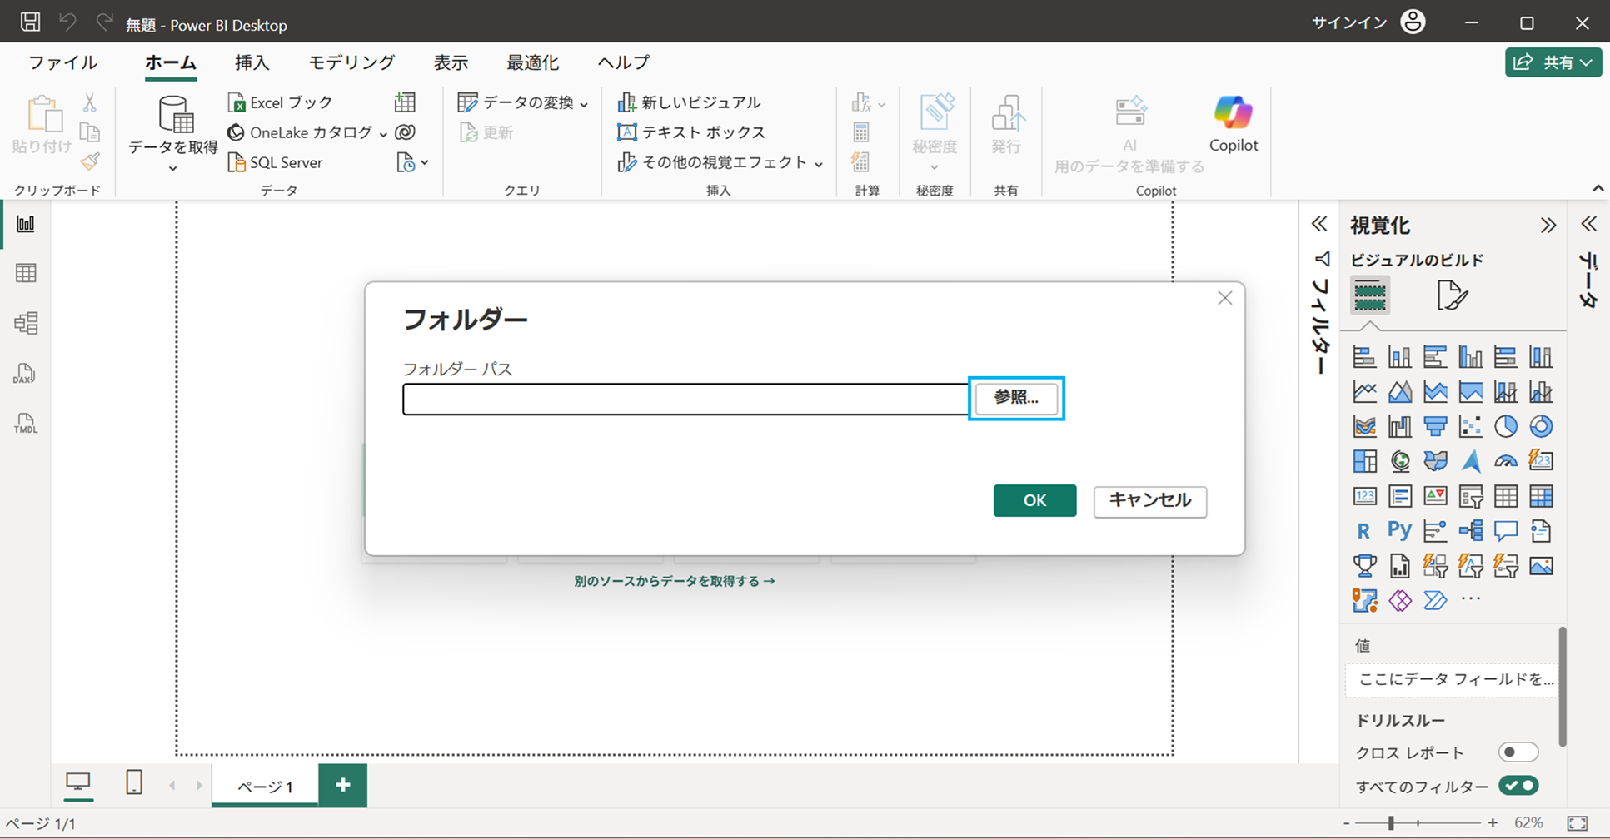Select the Python visual icon
This screenshot has width=1610, height=839.
[x=1399, y=530]
